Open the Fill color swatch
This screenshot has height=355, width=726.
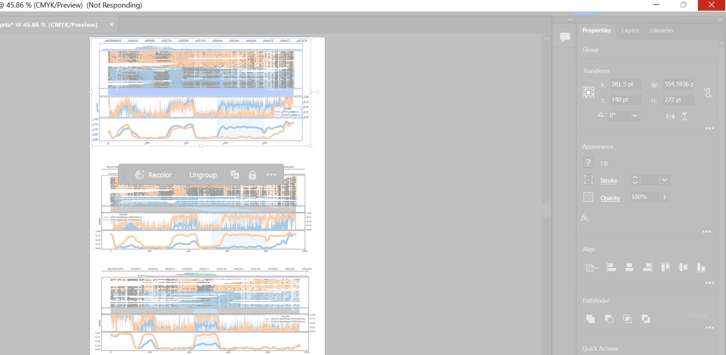(588, 163)
